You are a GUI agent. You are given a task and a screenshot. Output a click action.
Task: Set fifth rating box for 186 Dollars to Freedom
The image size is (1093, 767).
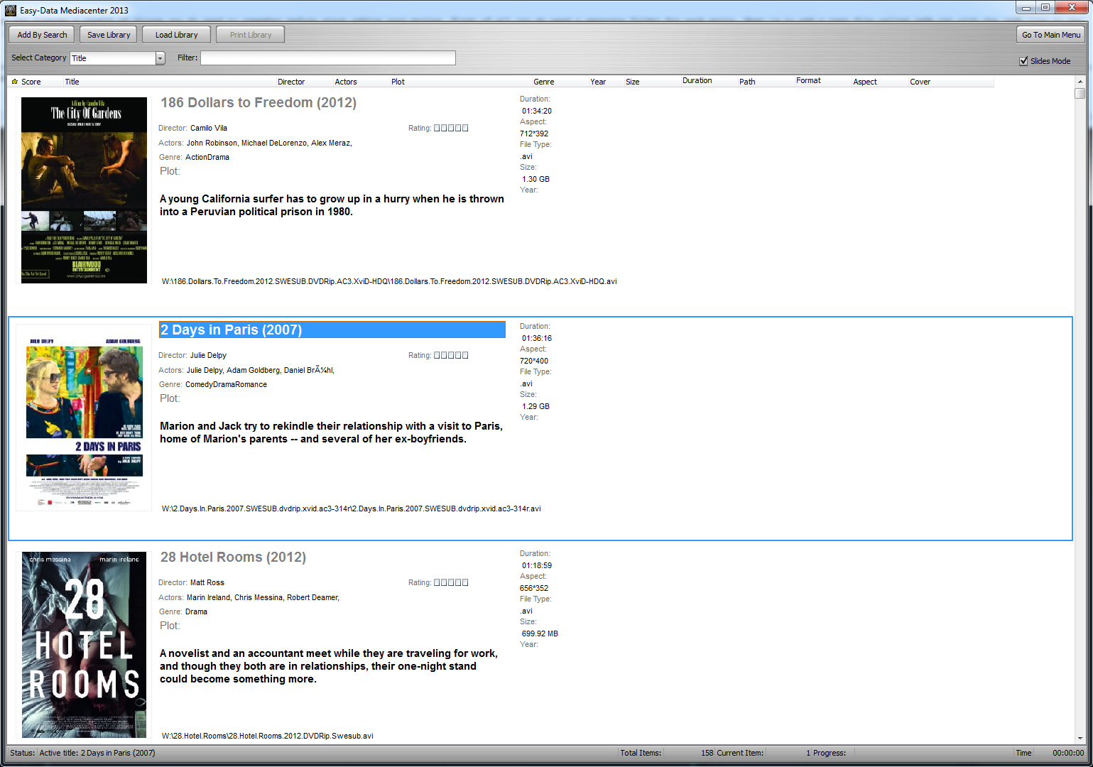point(465,128)
